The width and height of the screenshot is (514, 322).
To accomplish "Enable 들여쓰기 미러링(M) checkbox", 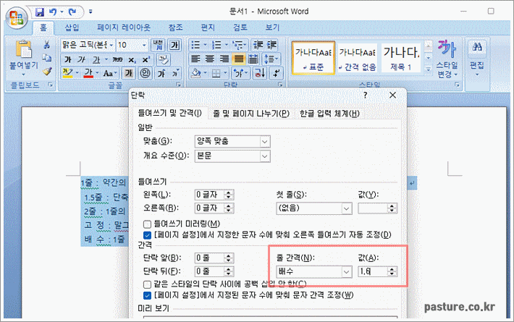I will coord(147,224).
